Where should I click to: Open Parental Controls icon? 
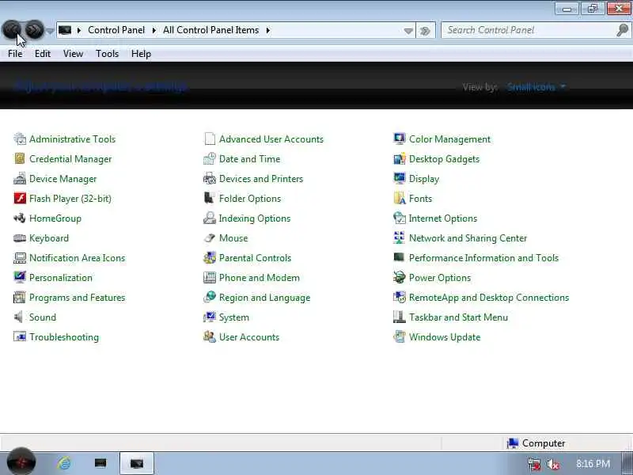[x=210, y=258]
